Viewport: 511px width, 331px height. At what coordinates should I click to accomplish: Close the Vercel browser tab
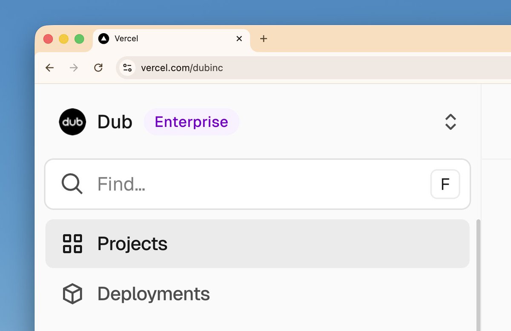click(x=239, y=39)
